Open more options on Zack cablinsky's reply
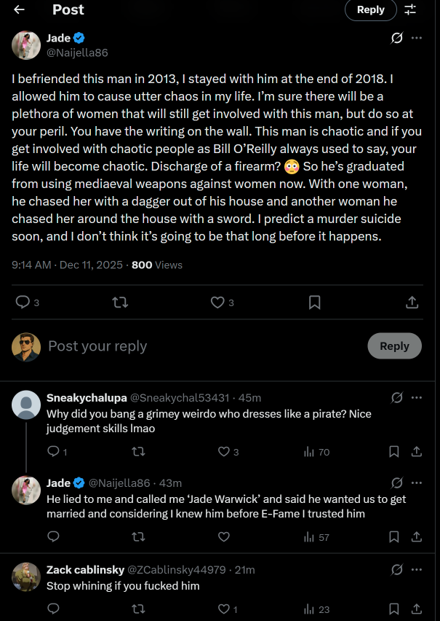 pyautogui.click(x=417, y=569)
